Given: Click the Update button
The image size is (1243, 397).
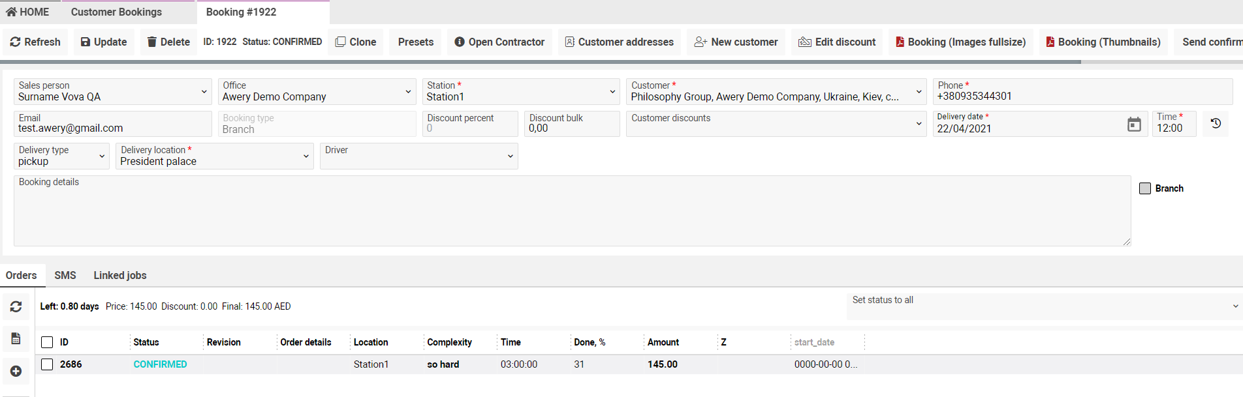Looking at the screenshot, I should 104,42.
